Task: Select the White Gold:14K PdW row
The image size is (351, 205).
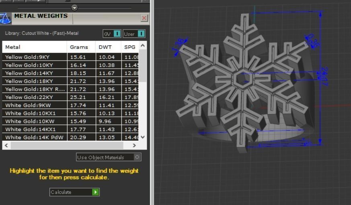Action: tap(70, 137)
